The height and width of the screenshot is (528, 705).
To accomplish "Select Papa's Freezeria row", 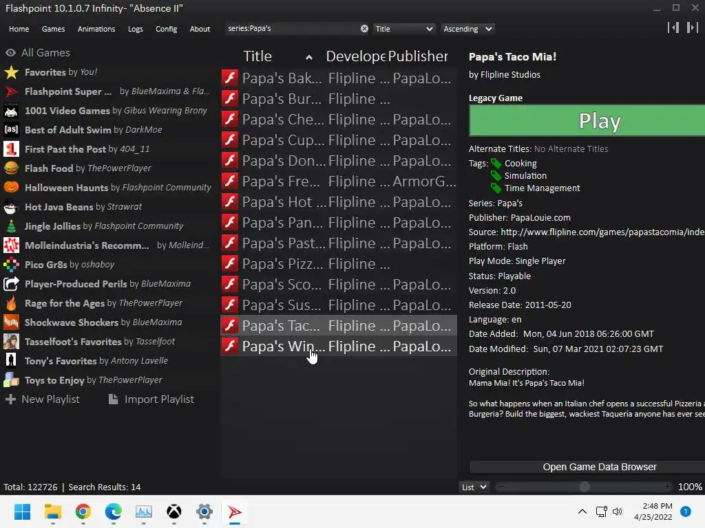I will 339,181.
